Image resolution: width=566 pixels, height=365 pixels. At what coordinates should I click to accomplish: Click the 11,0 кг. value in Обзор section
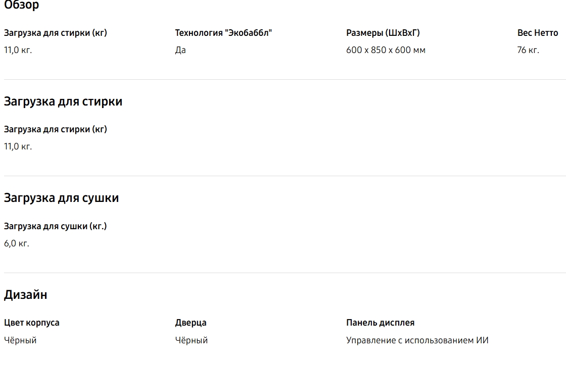click(18, 50)
